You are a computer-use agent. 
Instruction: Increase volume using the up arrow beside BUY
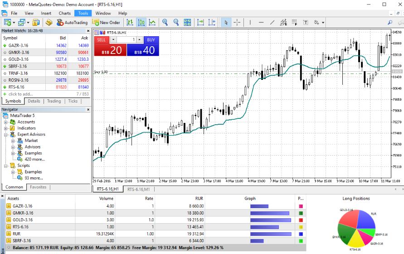pos(140,40)
